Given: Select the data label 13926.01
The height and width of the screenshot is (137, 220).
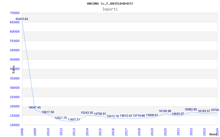Looking at the screenshot, I should (152, 115).
